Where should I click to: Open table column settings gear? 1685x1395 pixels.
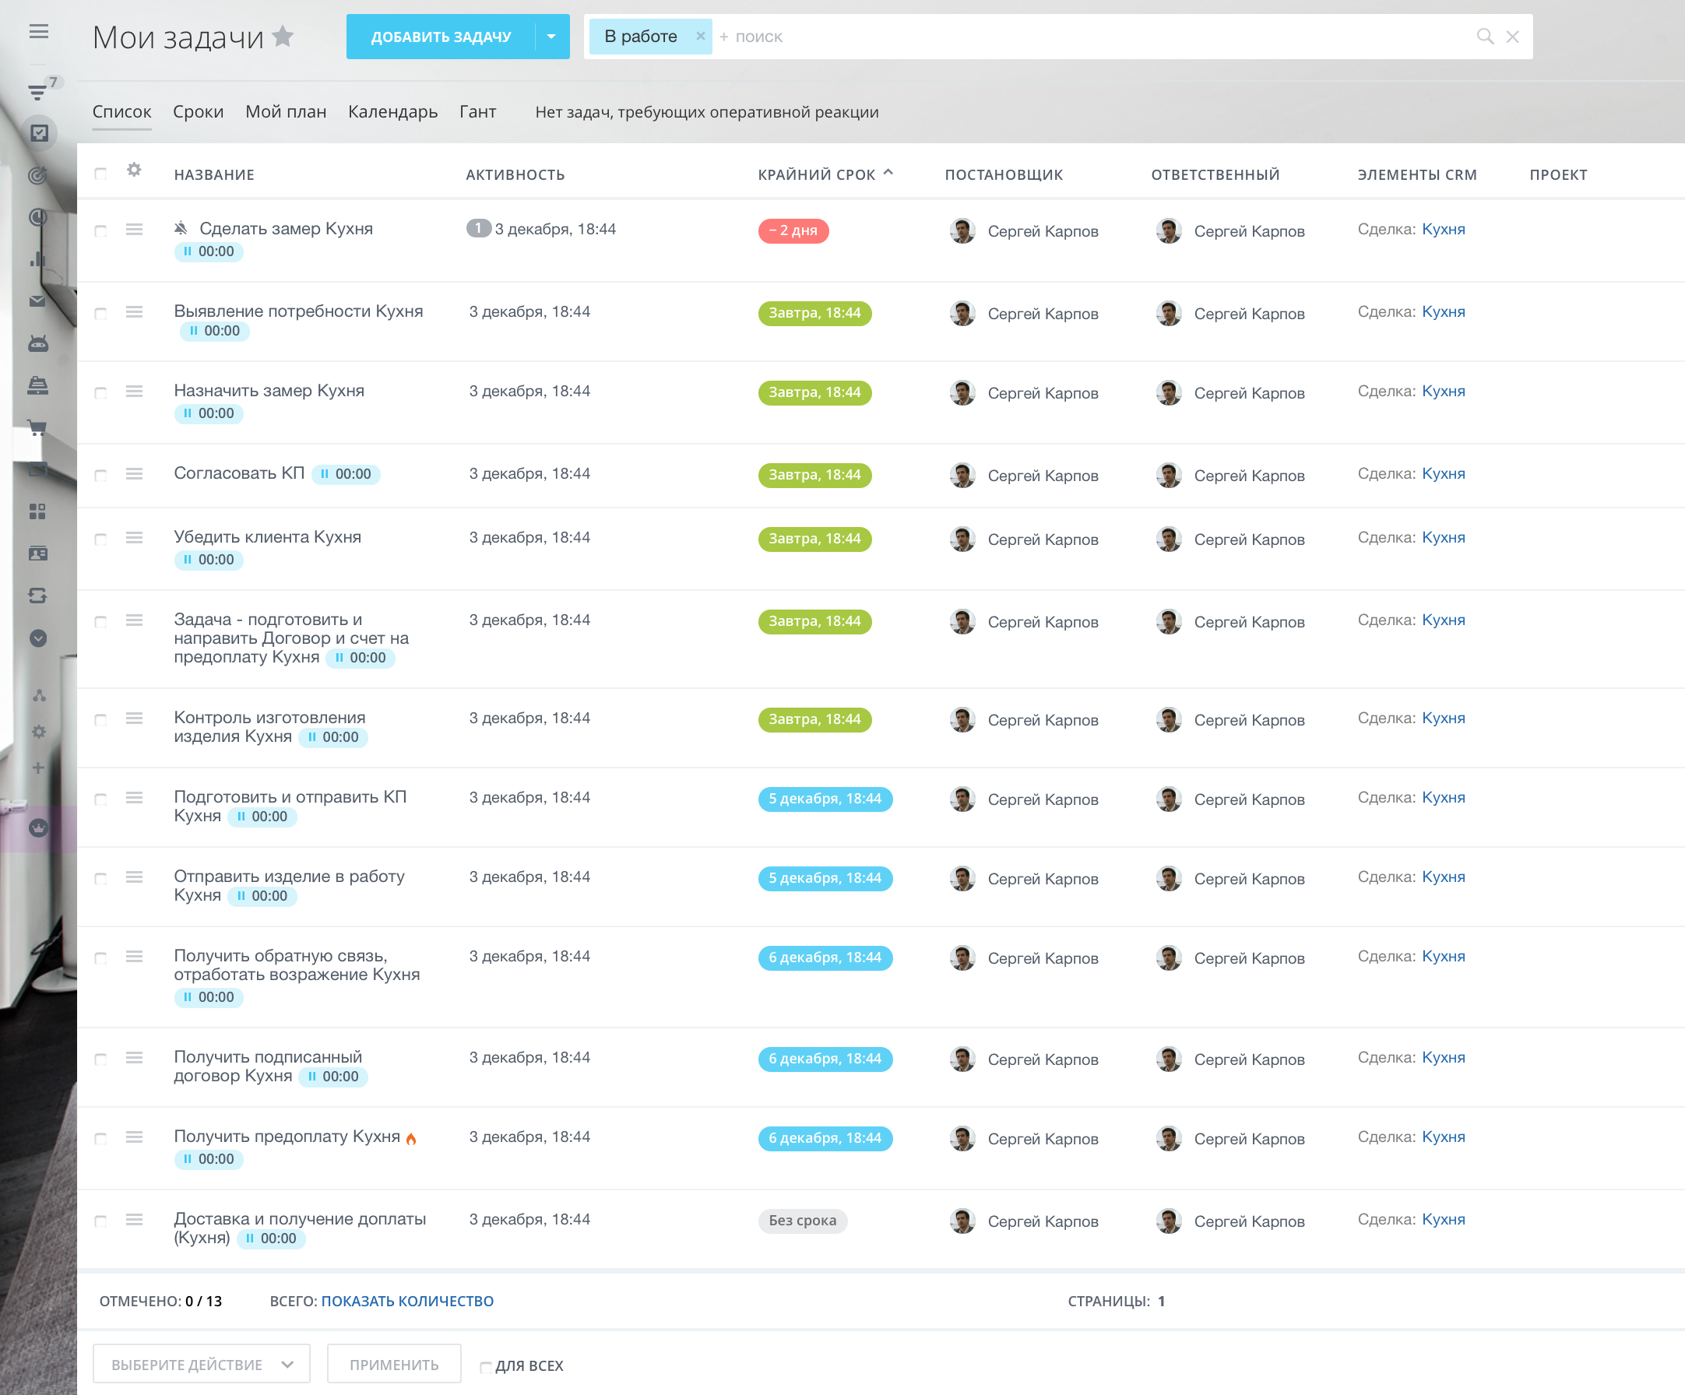pos(134,170)
